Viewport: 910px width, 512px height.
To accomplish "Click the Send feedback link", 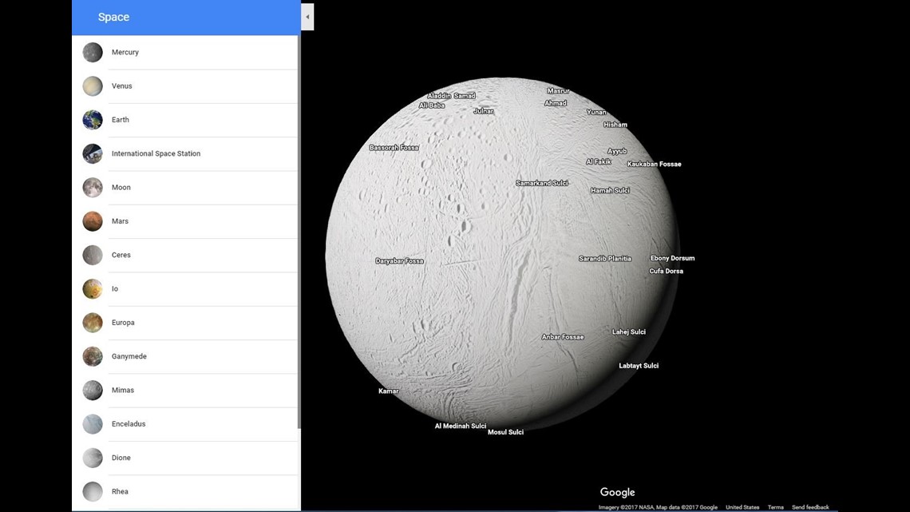I will coord(810,507).
